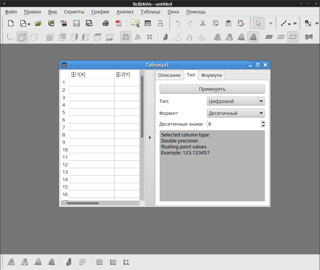Screen dimensions: 320x270
Task: Open the Тип dropdown showing Цифровой
Action: (236, 101)
